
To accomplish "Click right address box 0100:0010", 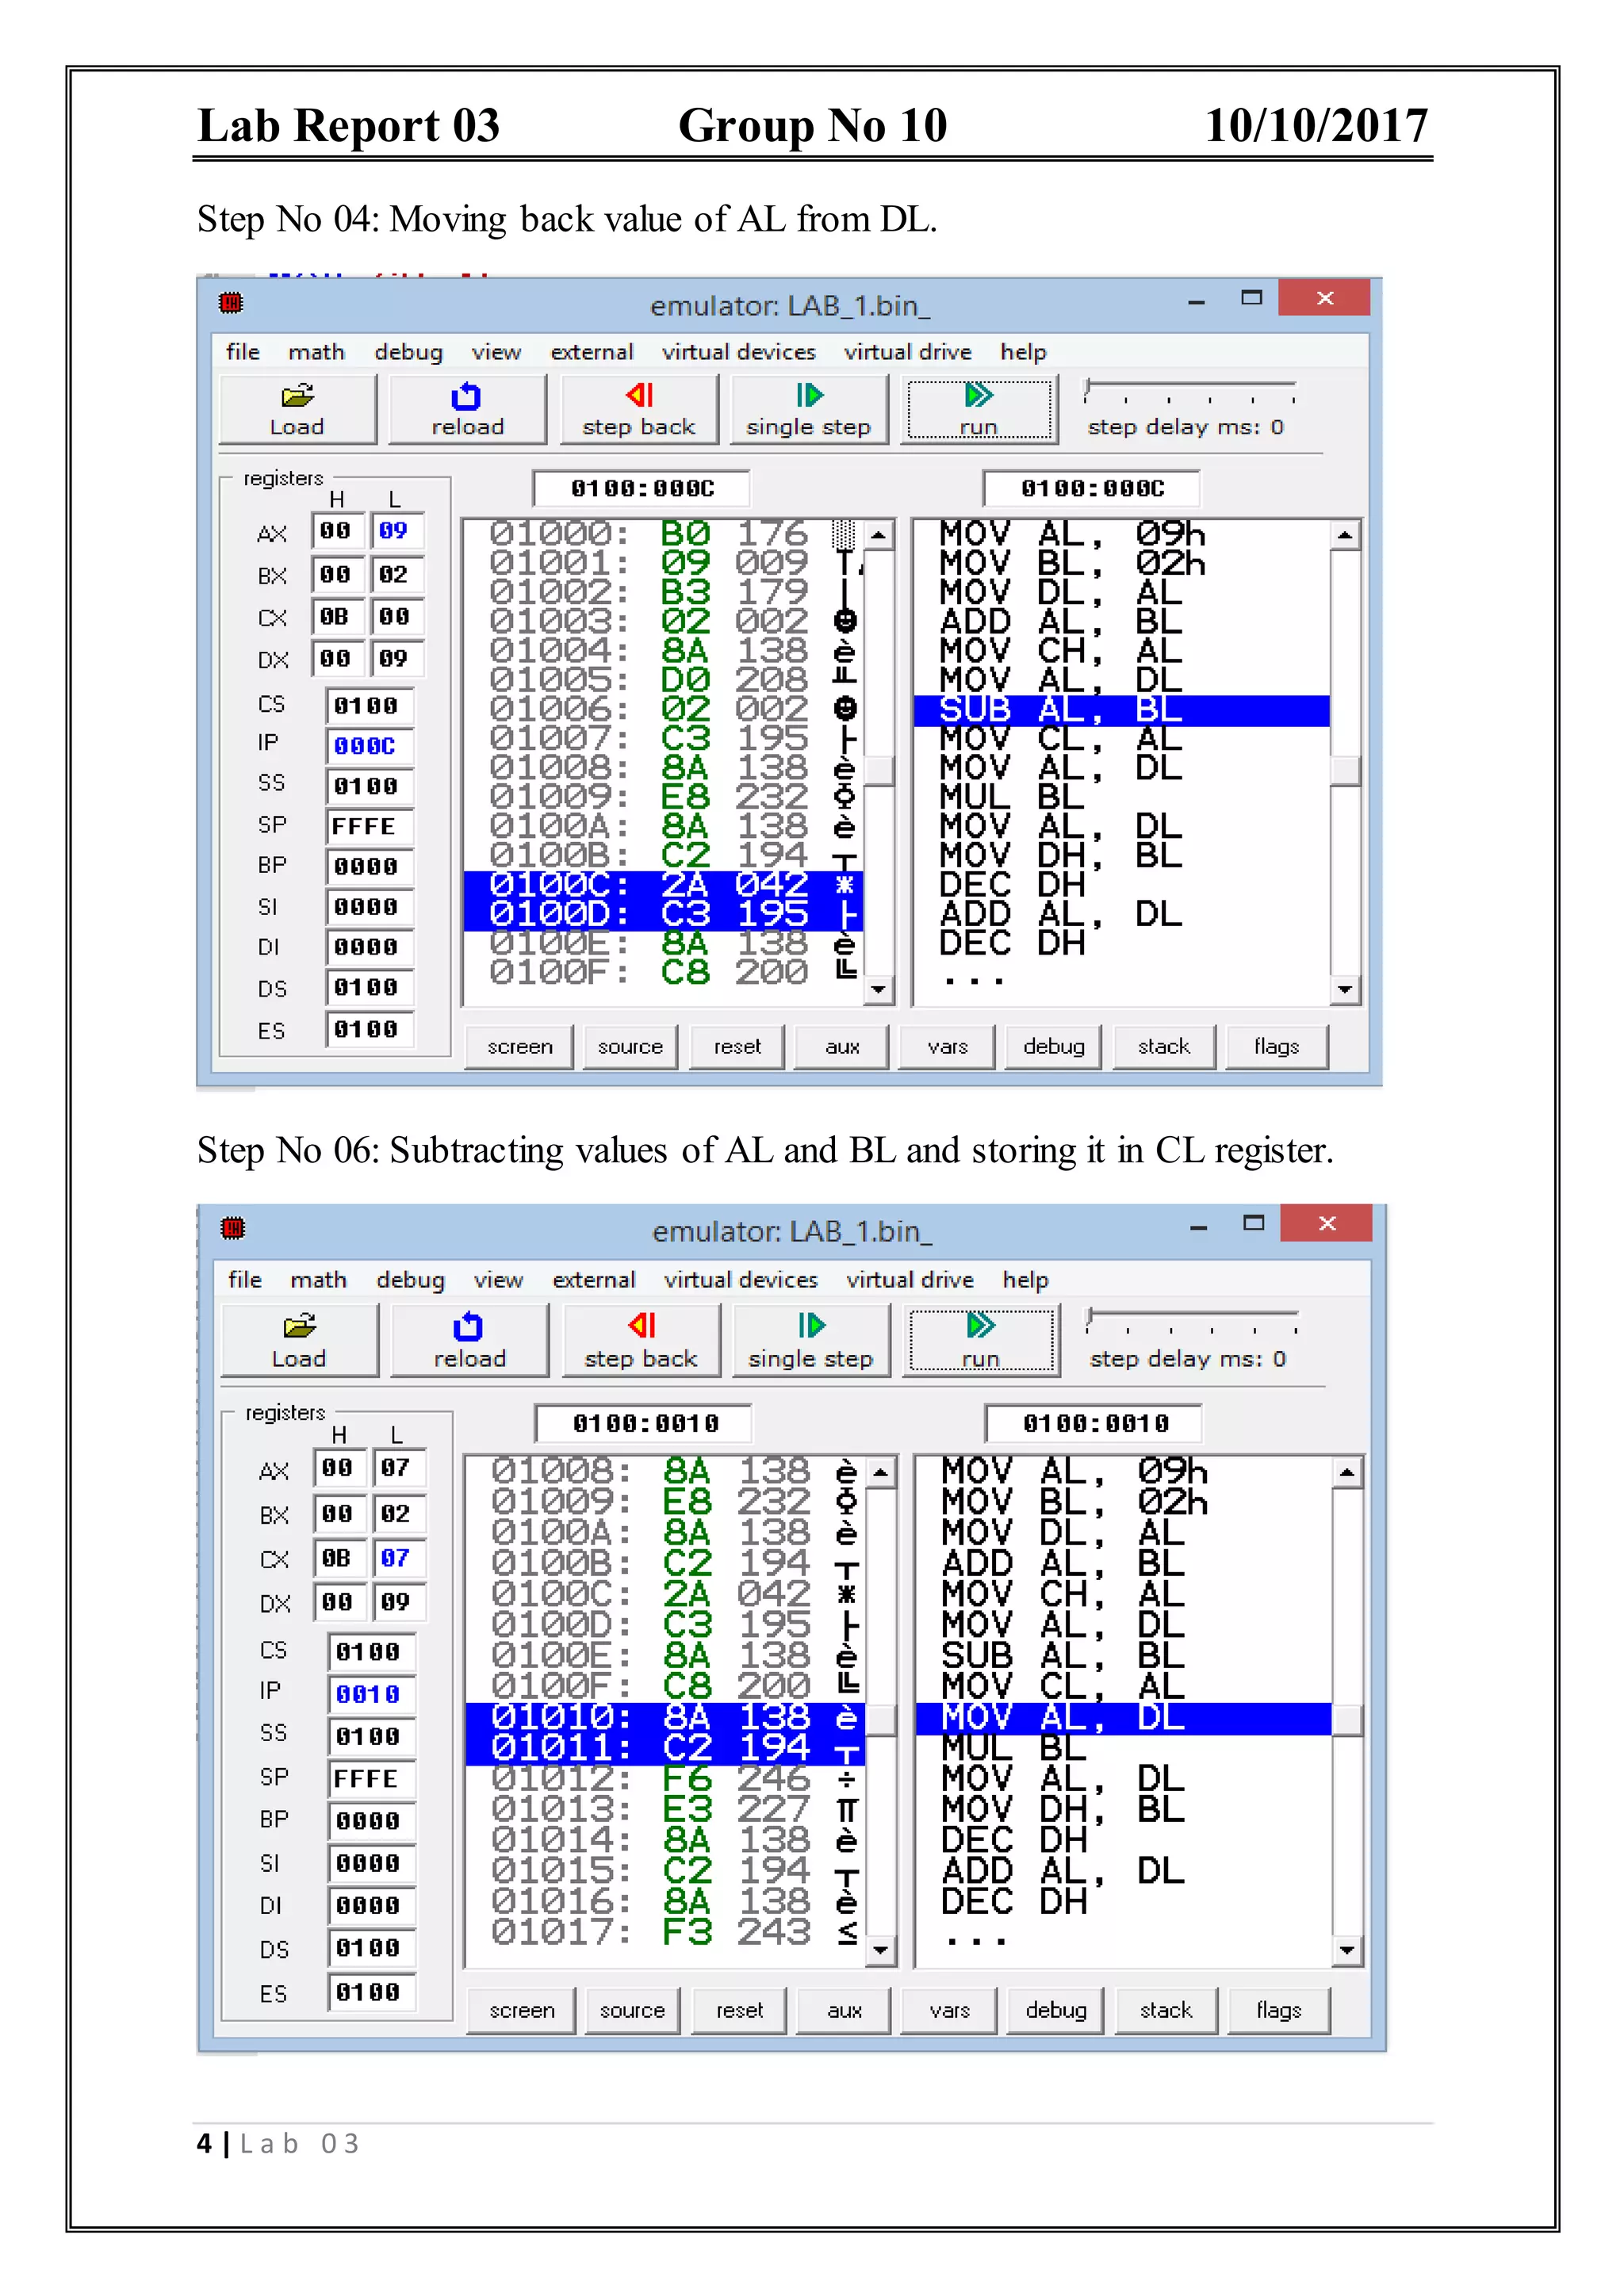I will pos(1095,1423).
